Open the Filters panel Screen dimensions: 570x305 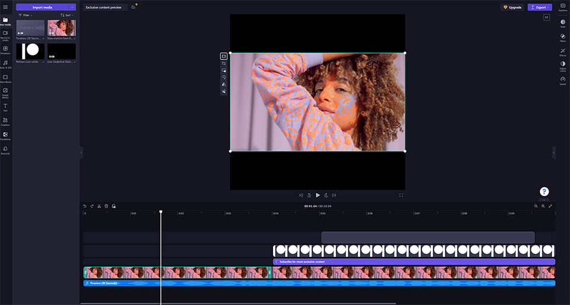point(563,38)
